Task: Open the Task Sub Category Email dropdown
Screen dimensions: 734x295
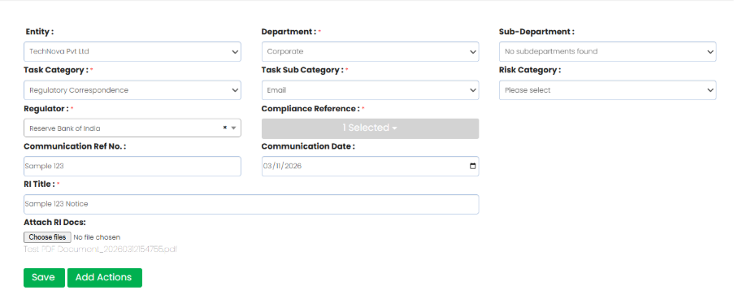Action: point(371,90)
